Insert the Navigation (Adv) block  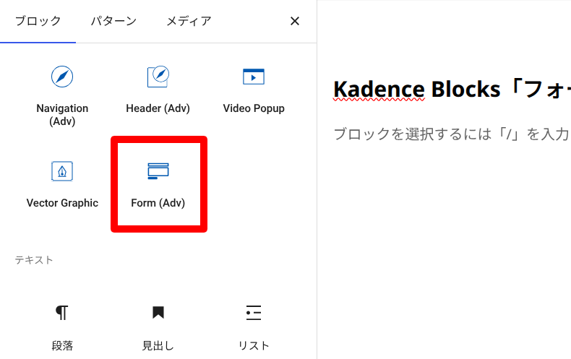click(62, 95)
